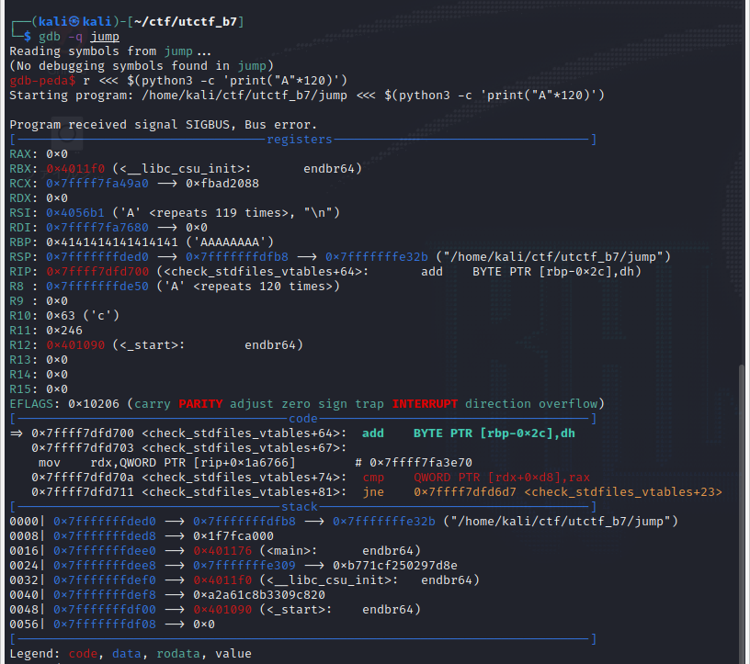
Task: Click 'Program received signal SIGBUS, Bus error.' line
Action: [163, 125]
